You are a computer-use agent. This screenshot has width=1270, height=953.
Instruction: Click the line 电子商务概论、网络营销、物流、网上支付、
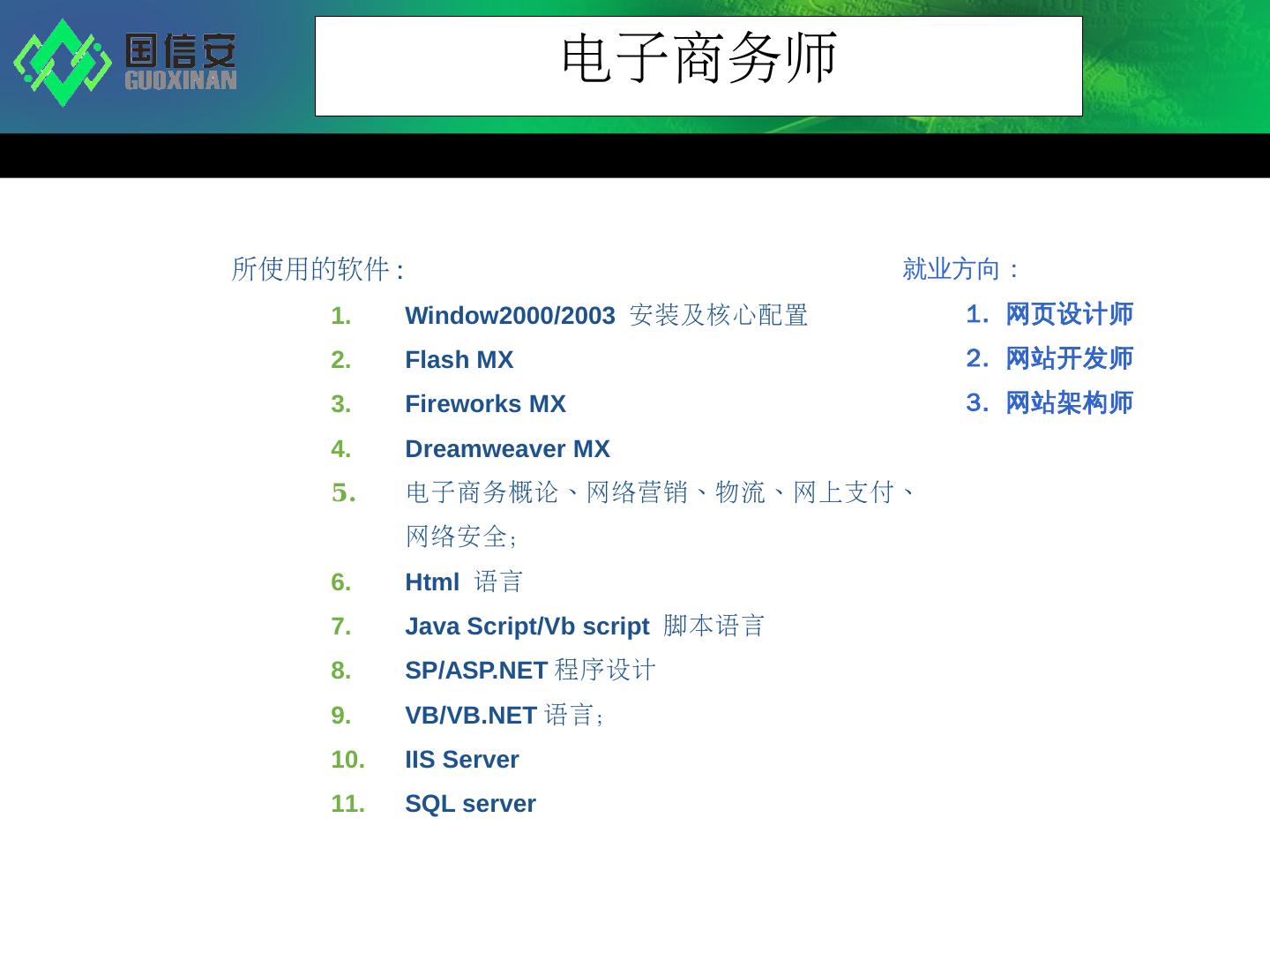click(x=661, y=492)
